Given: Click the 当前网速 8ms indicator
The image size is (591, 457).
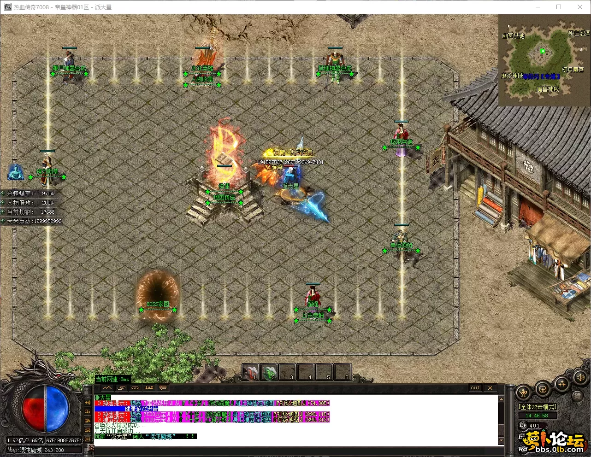Looking at the screenshot, I should 112,379.
